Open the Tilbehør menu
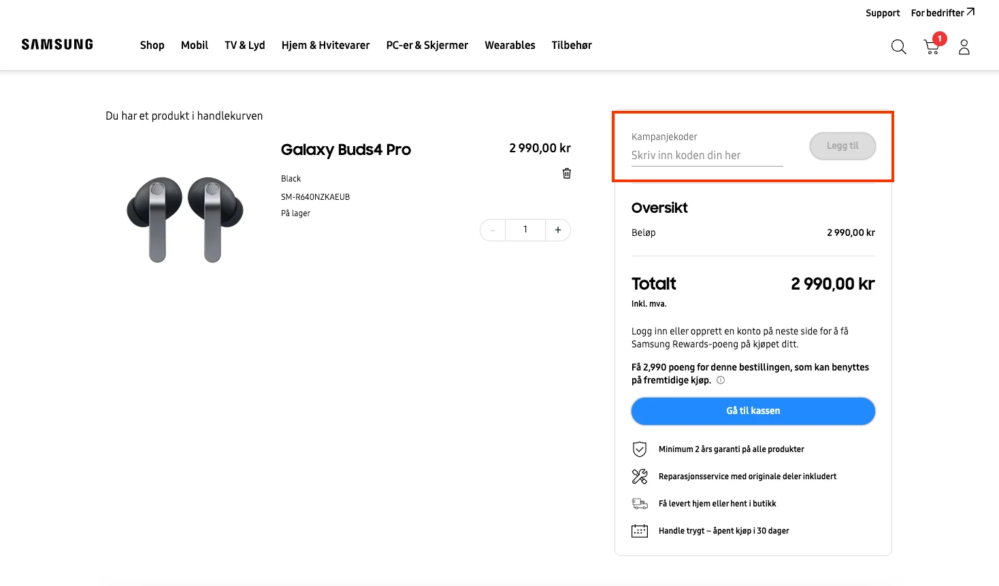 [572, 45]
